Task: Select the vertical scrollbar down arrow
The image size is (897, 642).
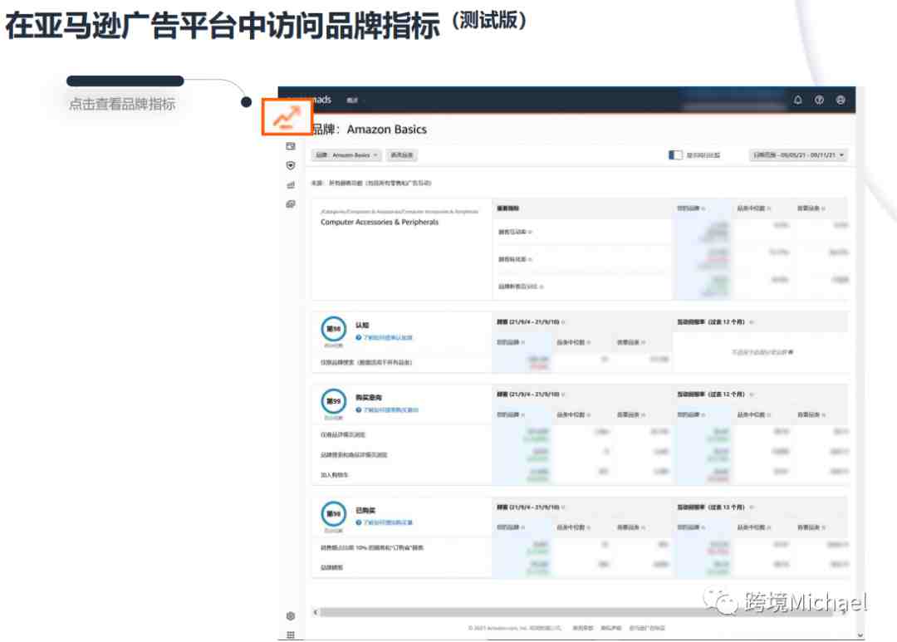Action: (x=860, y=635)
